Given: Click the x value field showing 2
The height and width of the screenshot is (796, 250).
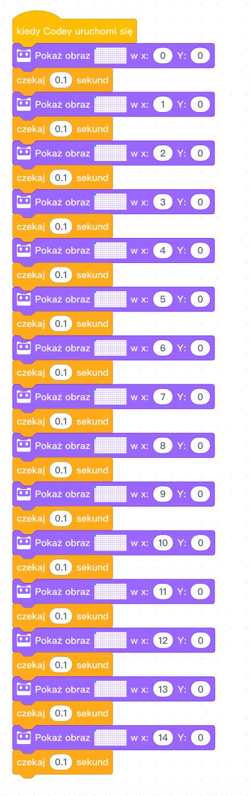Looking at the screenshot, I should click(162, 153).
